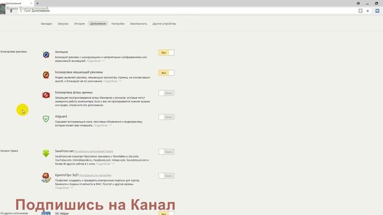
Task: Click the Adguard shield icon
Action: click(x=46, y=119)
